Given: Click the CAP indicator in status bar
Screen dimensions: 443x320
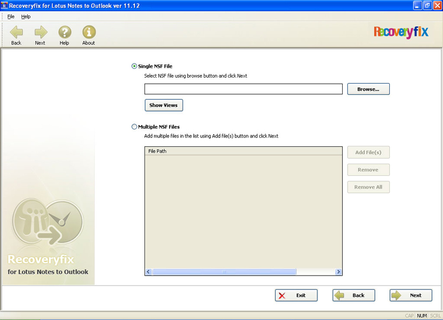Looking at the screenshot, I should point(409,316).
